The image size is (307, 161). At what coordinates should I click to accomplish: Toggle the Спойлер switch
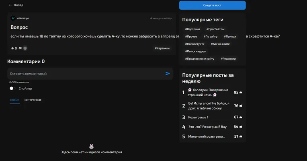point(12,89)
